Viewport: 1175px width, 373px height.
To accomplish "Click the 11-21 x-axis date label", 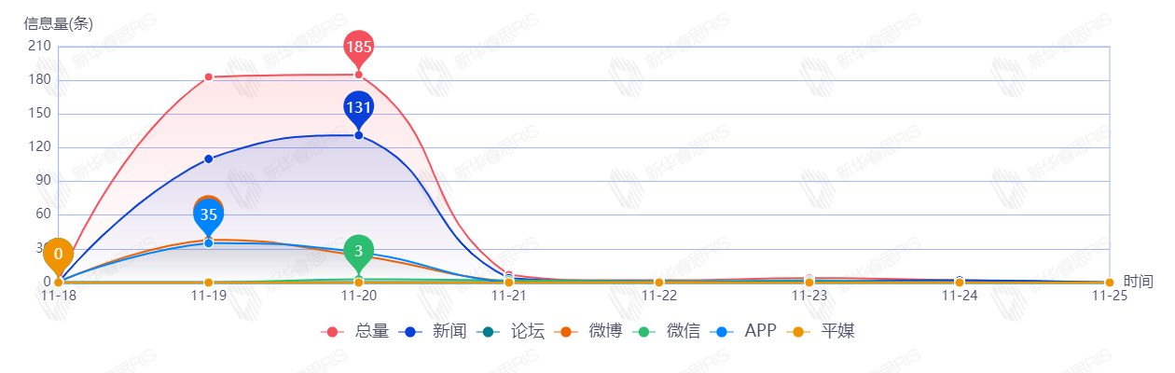I will (509, 296).
